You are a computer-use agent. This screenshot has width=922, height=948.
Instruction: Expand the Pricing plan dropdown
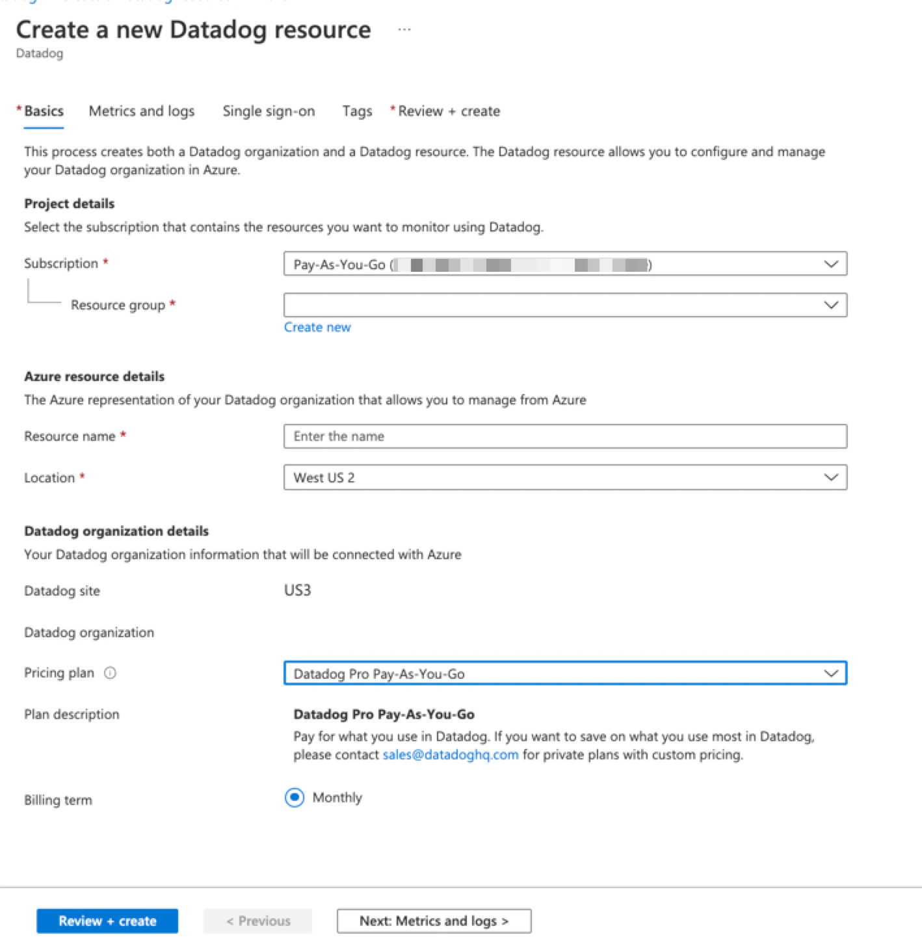[x=565, y=673]
